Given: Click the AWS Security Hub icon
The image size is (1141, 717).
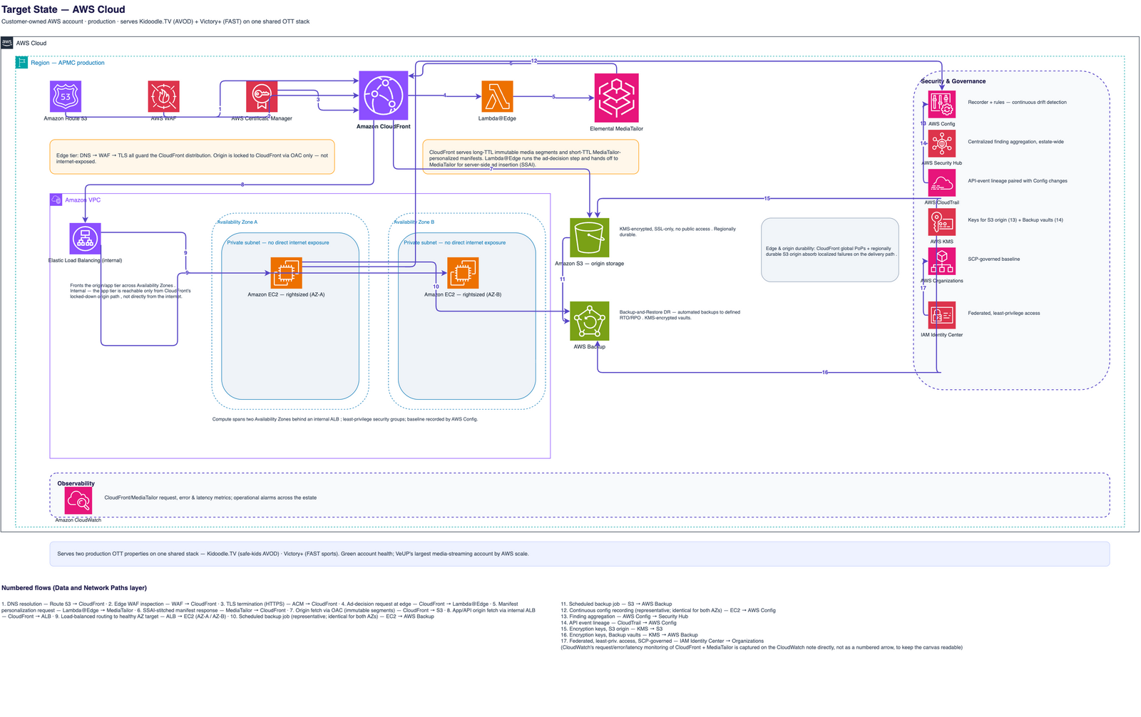Looking at the screenshot, I should [x=942, y=143].
